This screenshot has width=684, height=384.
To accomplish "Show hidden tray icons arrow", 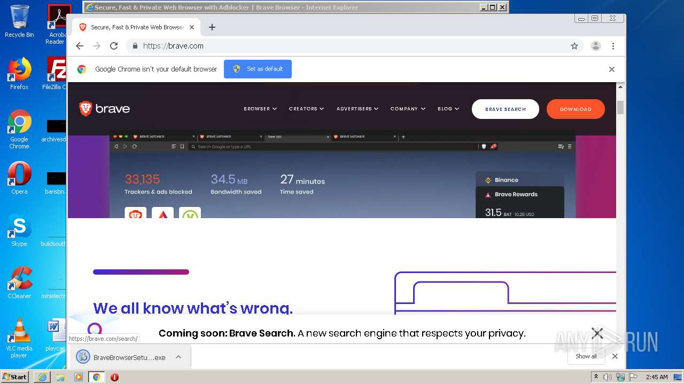I will (x=596, y=377).
